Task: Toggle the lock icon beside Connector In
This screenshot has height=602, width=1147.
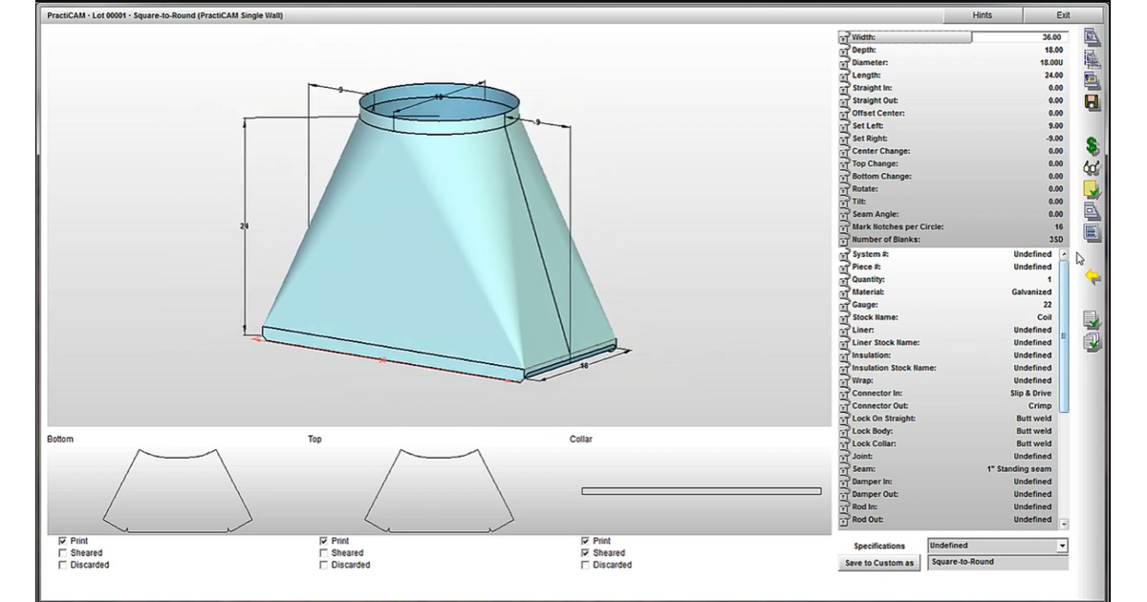Action: click(844, 395)
